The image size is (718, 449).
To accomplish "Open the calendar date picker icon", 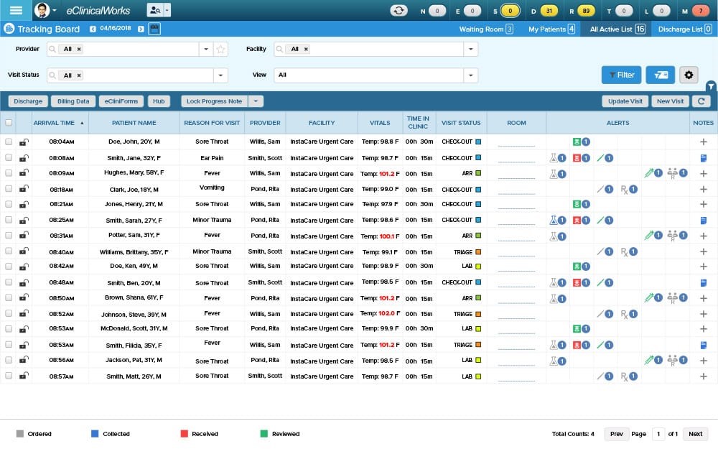I will [x=155, y=29].
